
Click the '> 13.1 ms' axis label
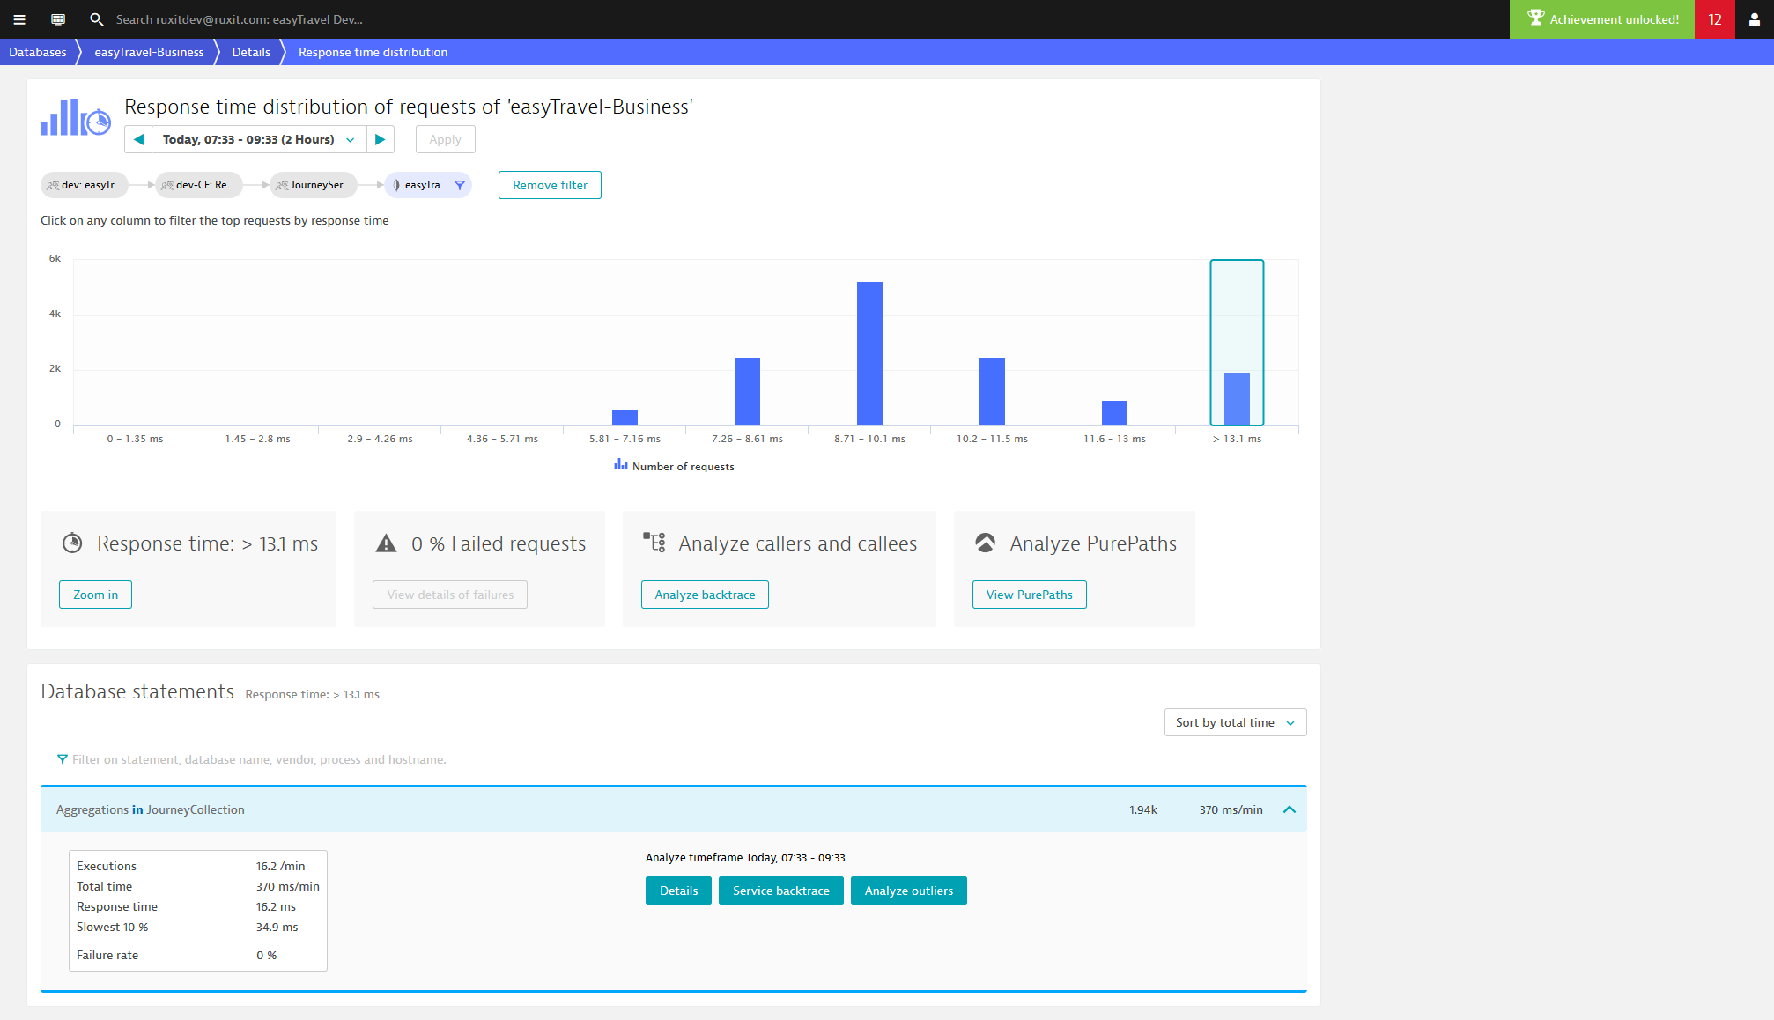pos(1237,439)
